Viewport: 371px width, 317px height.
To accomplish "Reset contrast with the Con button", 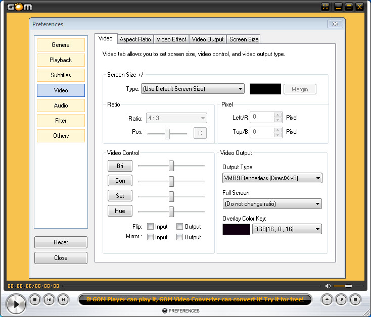I will coord(120,181).
